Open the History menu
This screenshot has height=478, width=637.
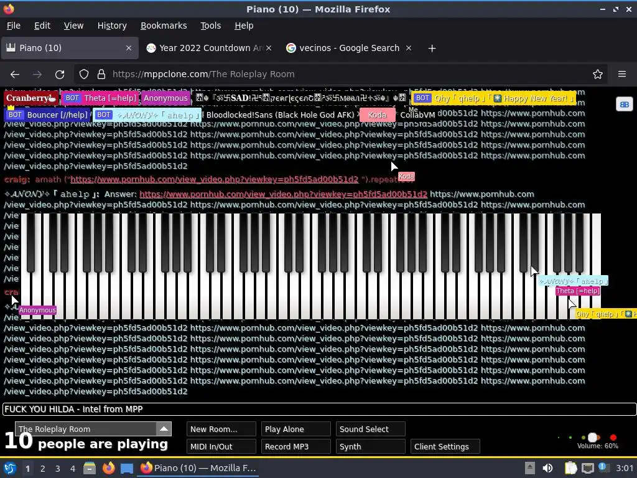[112, 26]
